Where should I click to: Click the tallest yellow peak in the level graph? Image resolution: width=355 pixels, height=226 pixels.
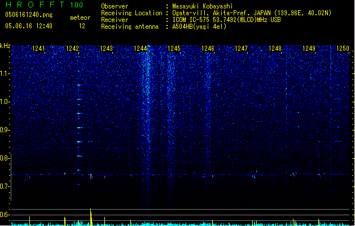click(91, 217)
